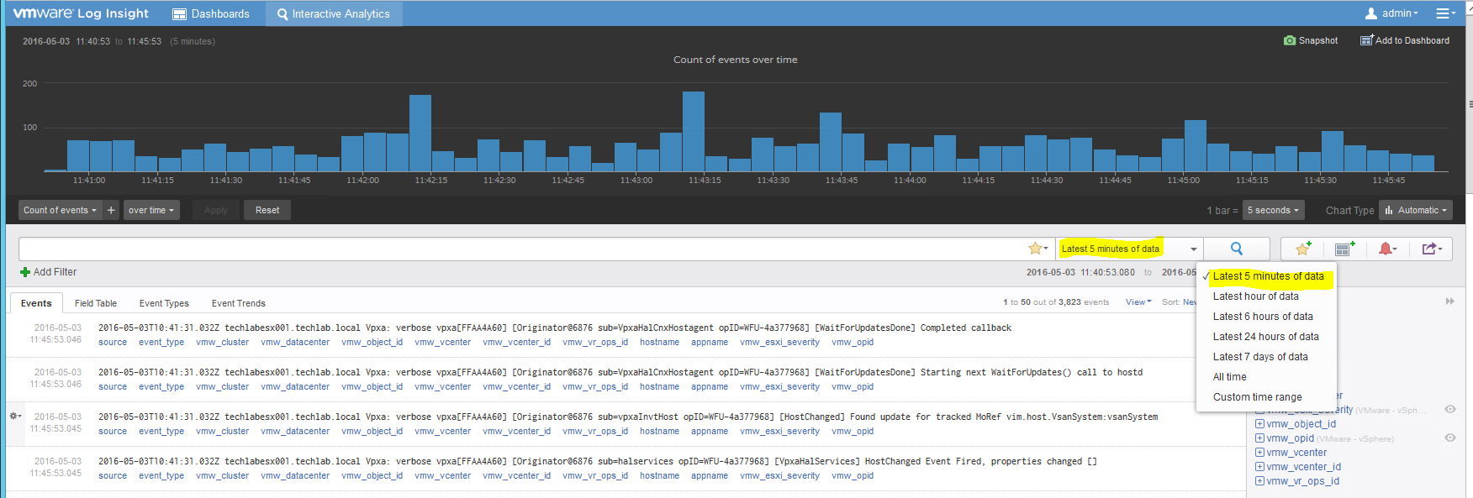Viewport: 1473px width, 498px height.
Task: Open the Event Types tab
Action: pos(164,303)
